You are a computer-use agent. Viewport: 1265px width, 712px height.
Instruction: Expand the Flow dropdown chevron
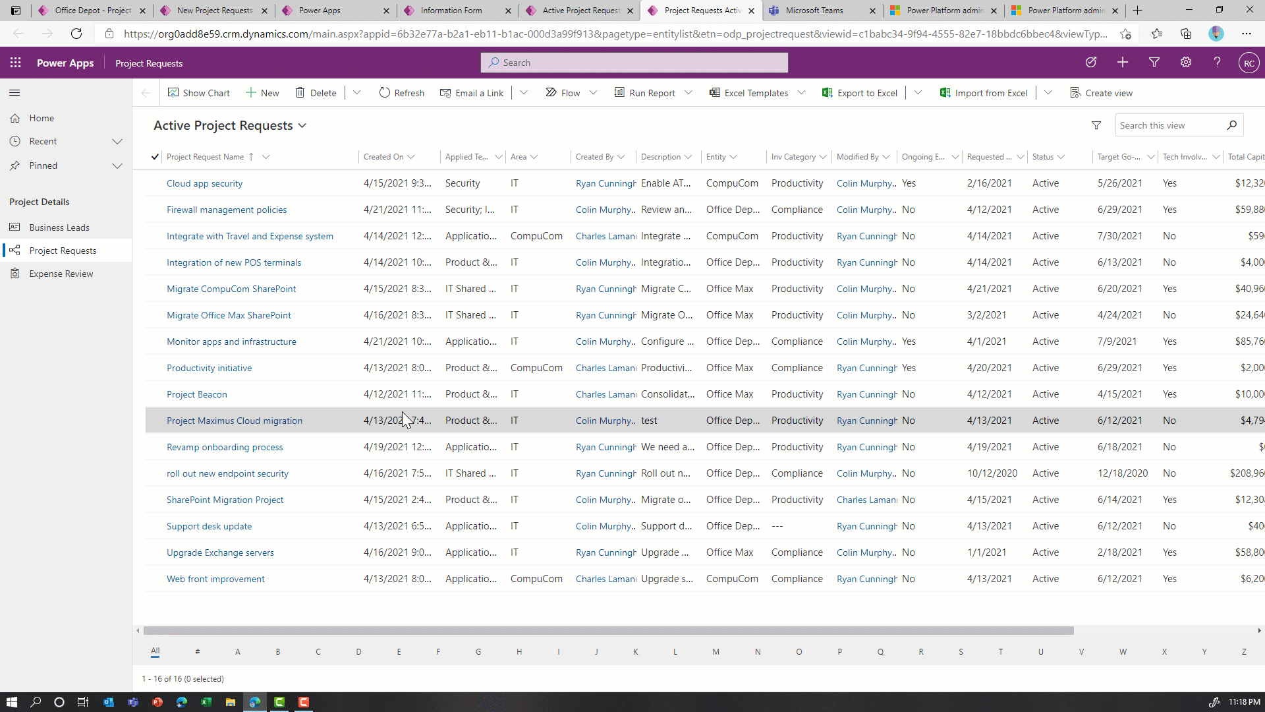[594, 93]
